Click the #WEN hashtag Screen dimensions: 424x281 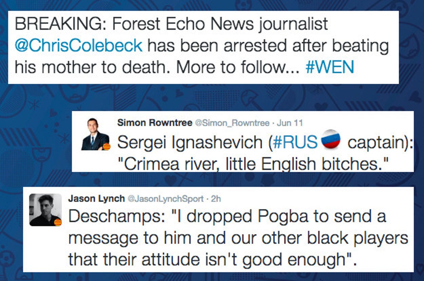click(x=329, y=67)
